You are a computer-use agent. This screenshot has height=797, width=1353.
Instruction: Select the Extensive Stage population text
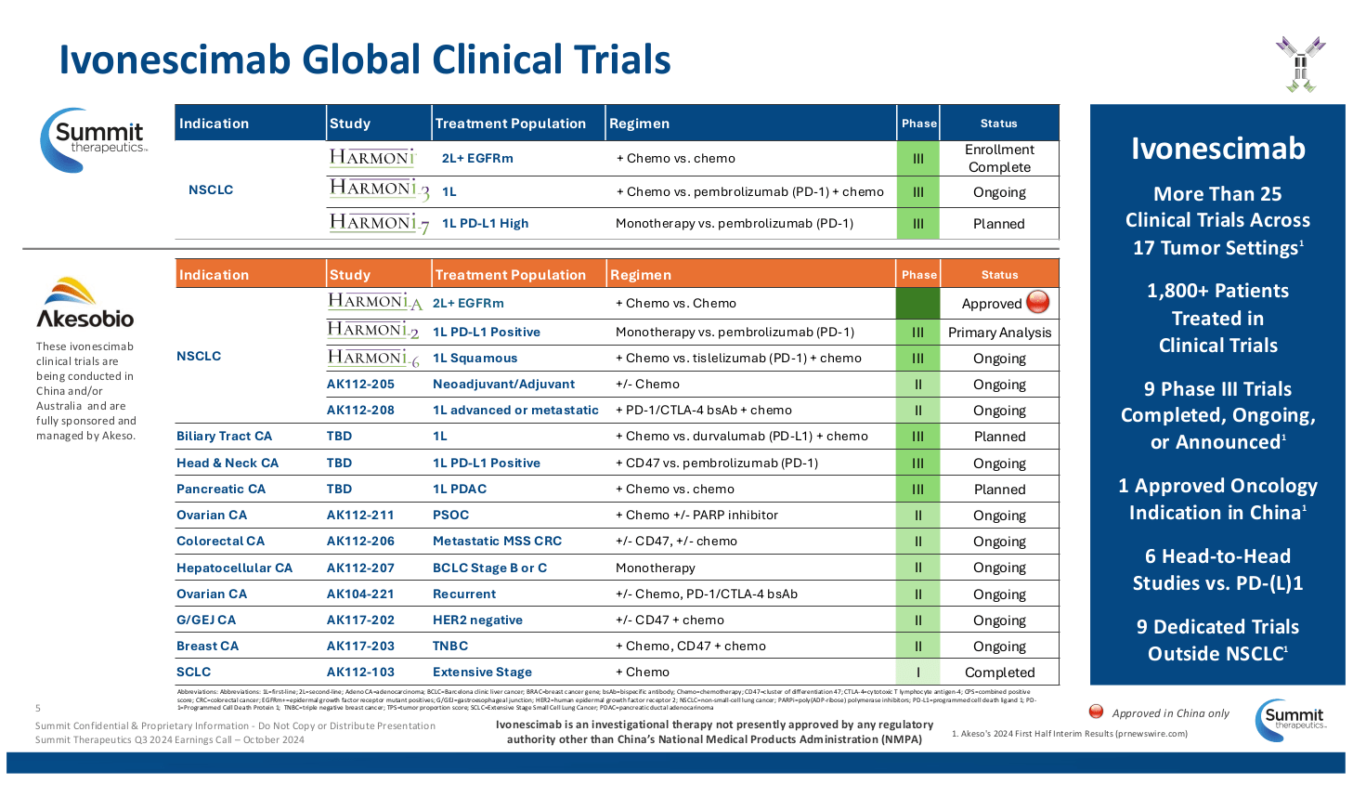pos(482,672)
